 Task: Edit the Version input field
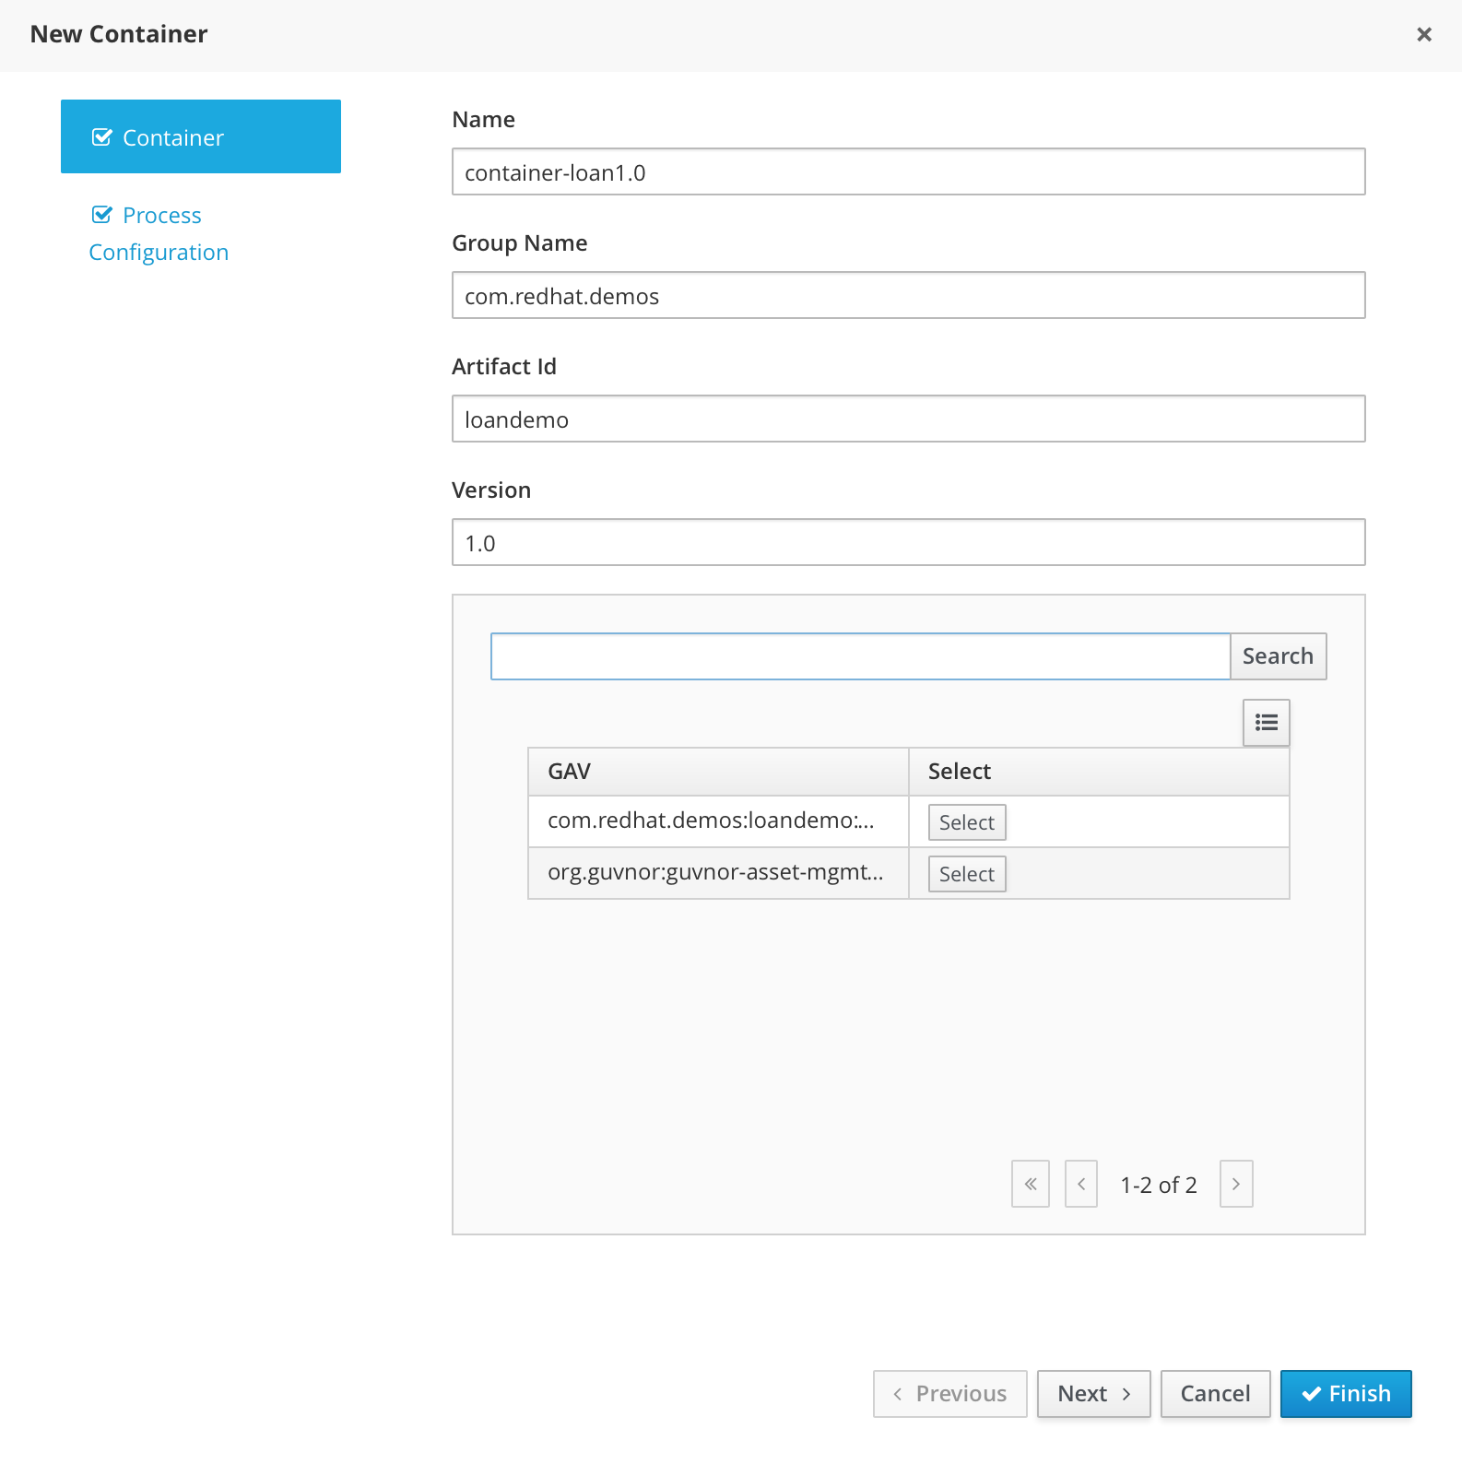coord(908,542)
